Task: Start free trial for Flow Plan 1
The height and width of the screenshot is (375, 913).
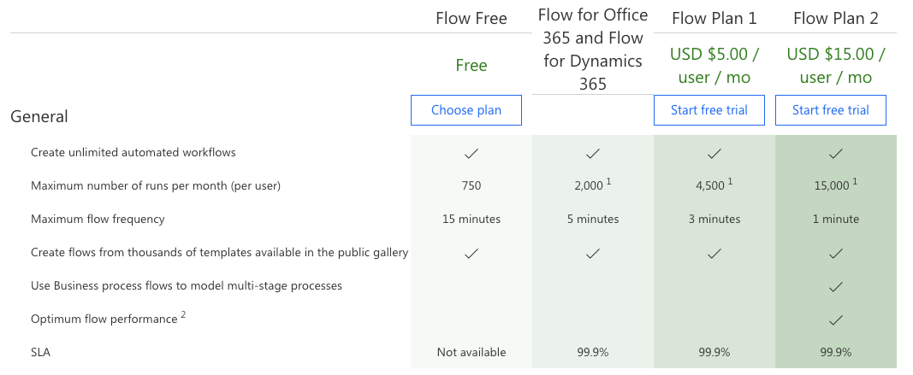Action: [708, 110]
